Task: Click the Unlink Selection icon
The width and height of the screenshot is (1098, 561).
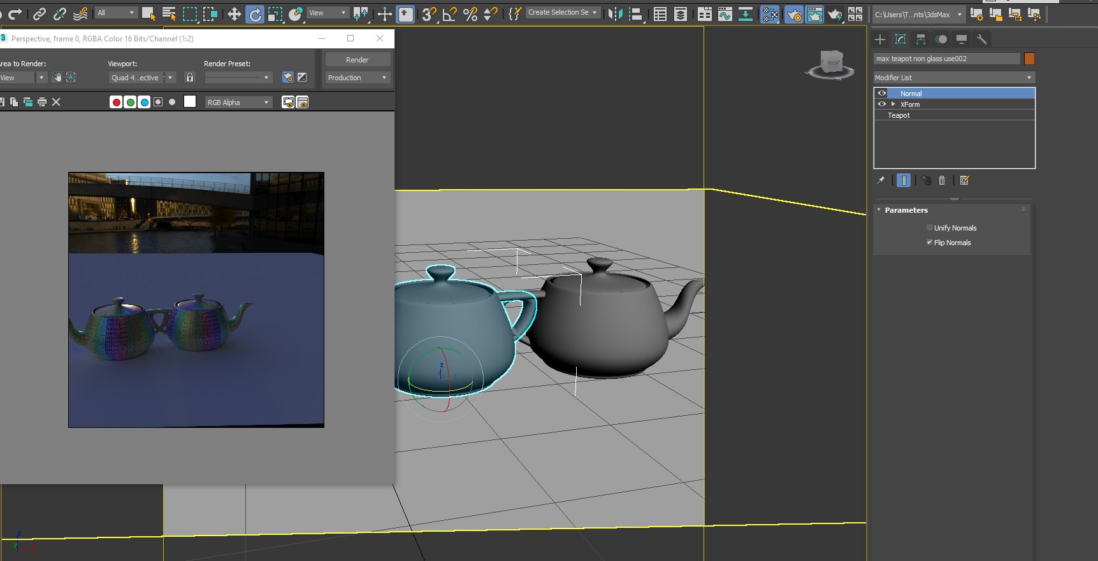Action: coord(60,14)
